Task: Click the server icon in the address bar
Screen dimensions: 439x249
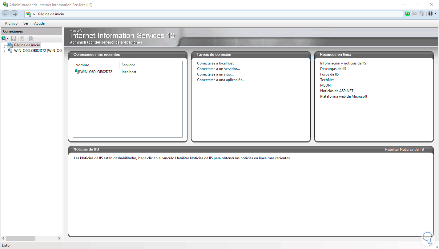Action: point(29,14)
